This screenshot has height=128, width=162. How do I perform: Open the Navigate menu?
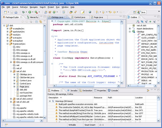point(34,7)
